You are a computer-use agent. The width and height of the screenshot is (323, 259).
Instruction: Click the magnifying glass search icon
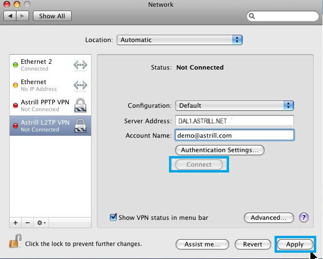[x=252, y=16]
